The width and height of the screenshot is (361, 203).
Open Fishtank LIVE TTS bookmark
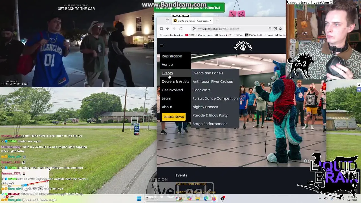point(229,35)
